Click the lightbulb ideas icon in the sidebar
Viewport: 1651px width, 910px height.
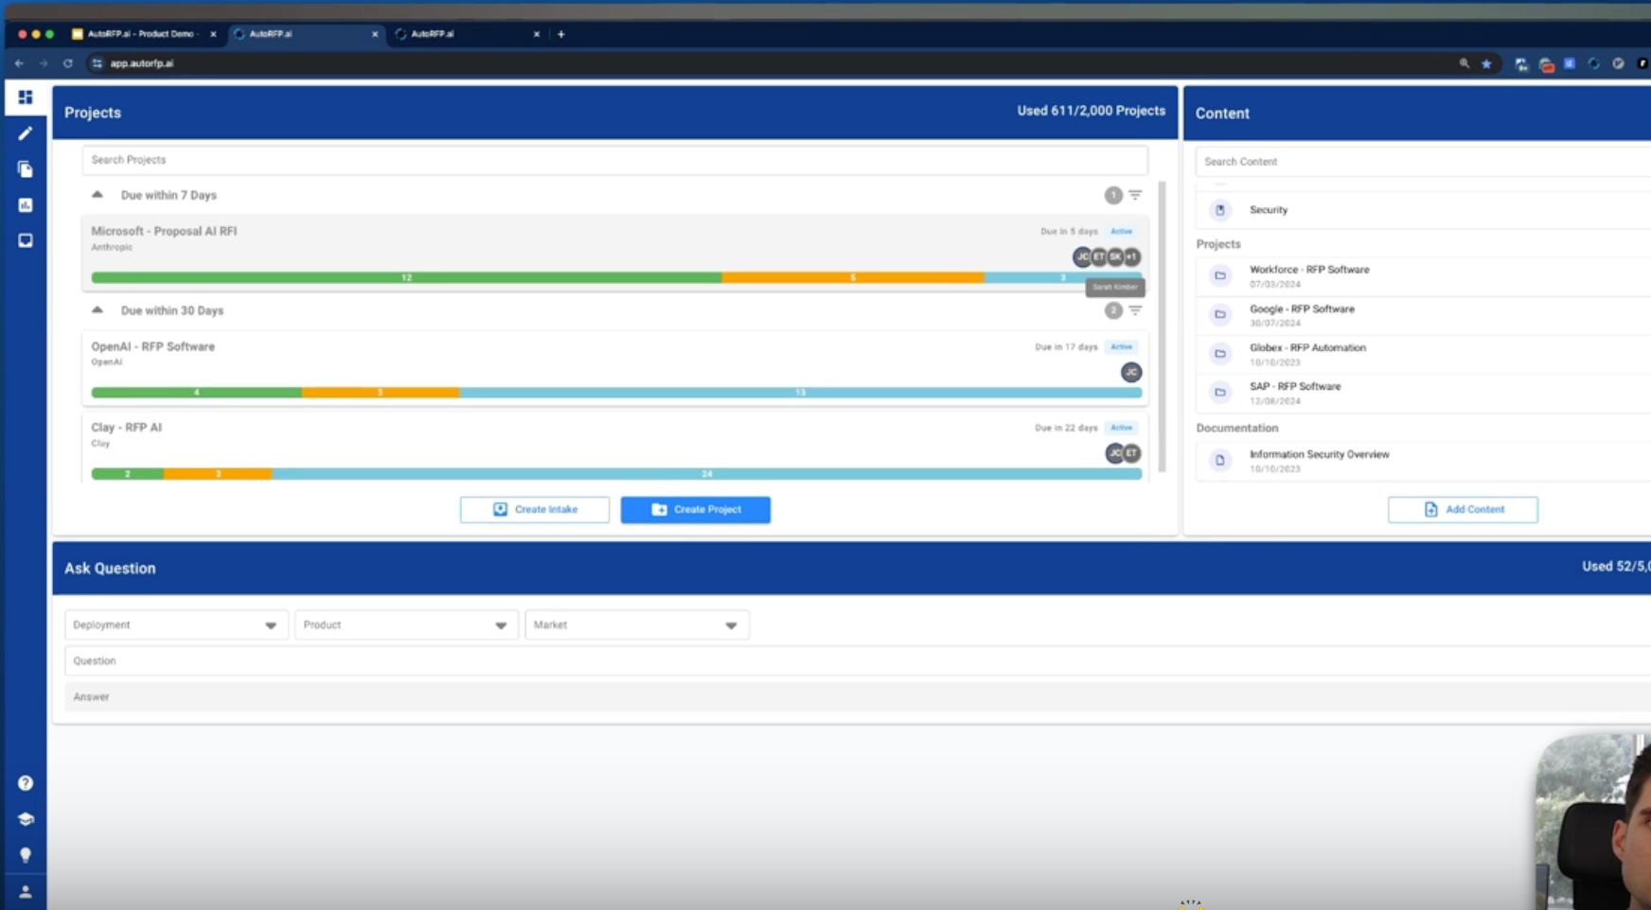pos(26,855)
